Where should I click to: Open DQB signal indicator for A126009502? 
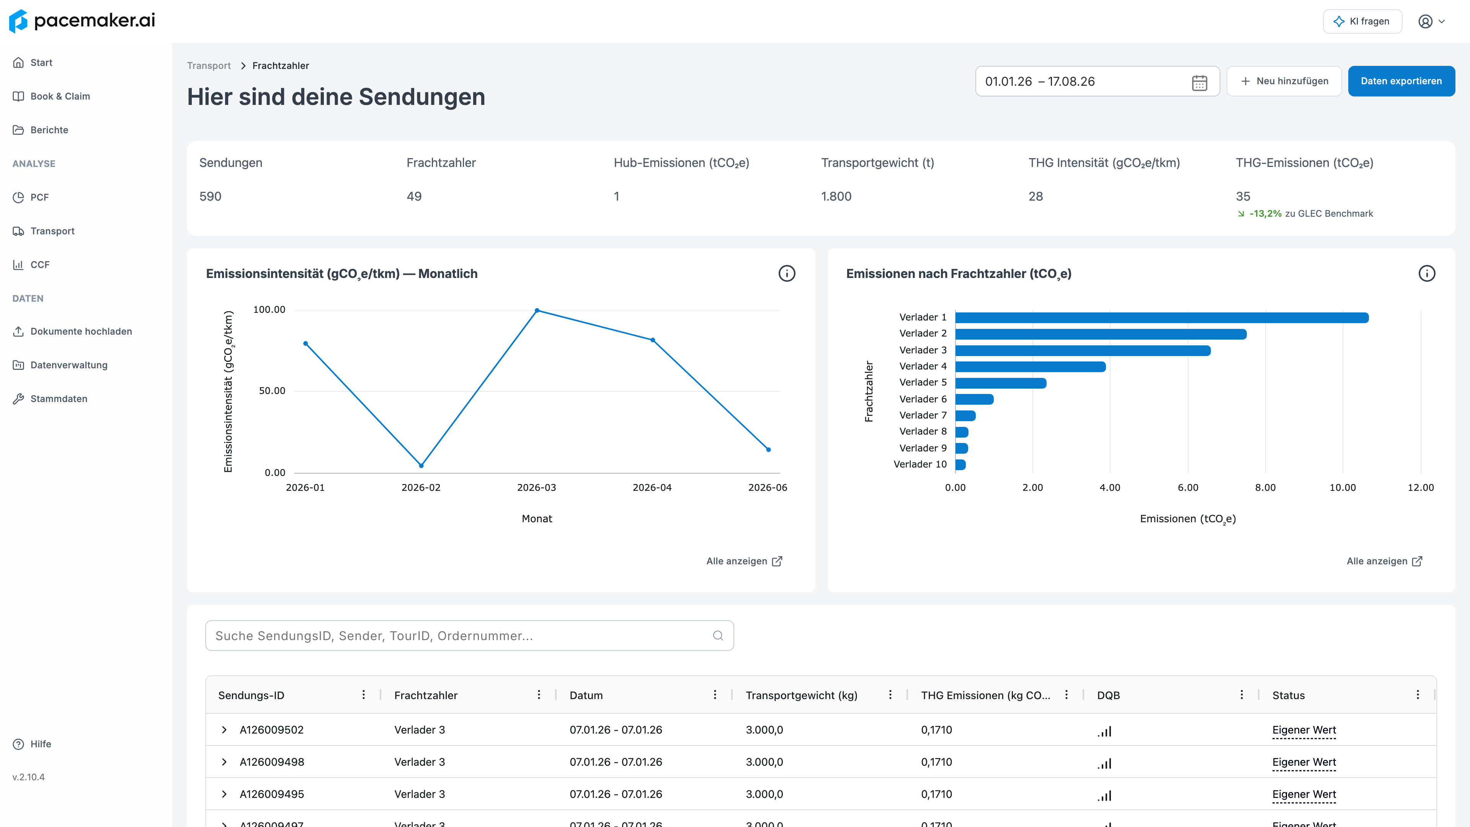1104,731
